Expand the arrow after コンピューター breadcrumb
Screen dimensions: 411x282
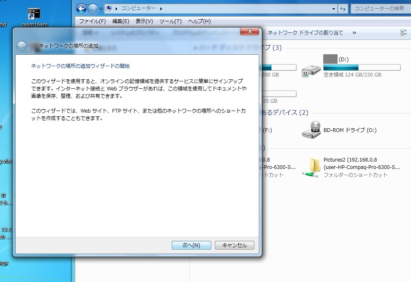click(160, 8)
